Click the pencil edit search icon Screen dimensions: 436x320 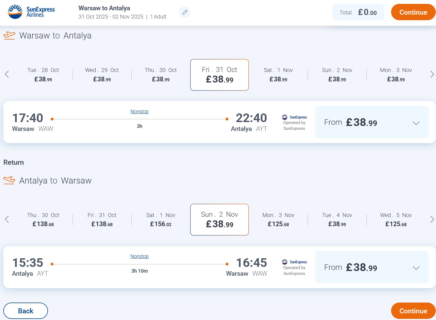[x=185, y=12]
